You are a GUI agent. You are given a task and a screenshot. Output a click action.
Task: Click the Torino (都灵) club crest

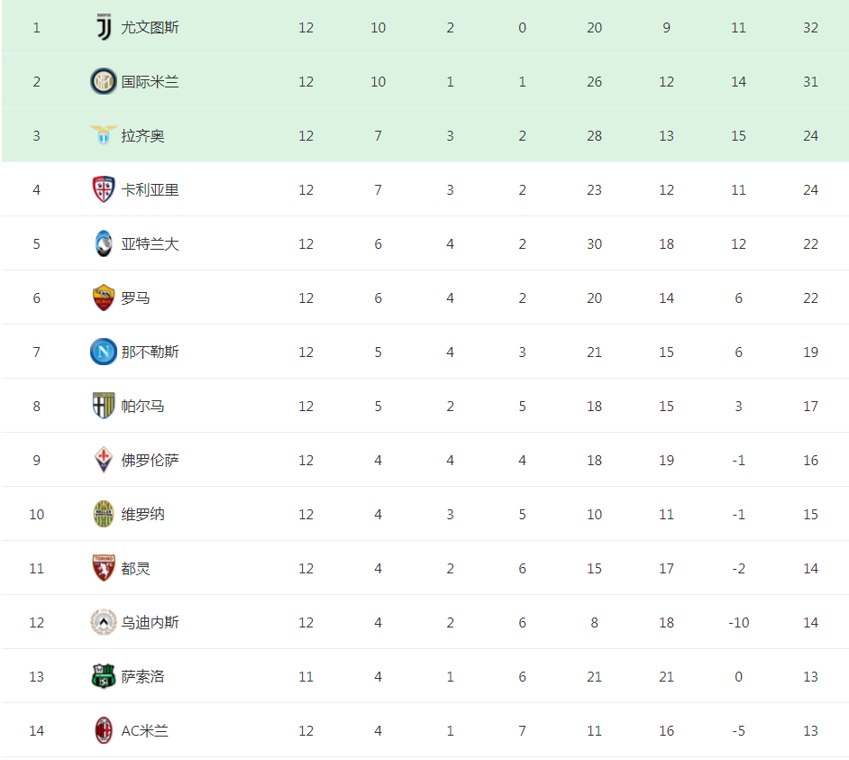[x=104, y=568]
